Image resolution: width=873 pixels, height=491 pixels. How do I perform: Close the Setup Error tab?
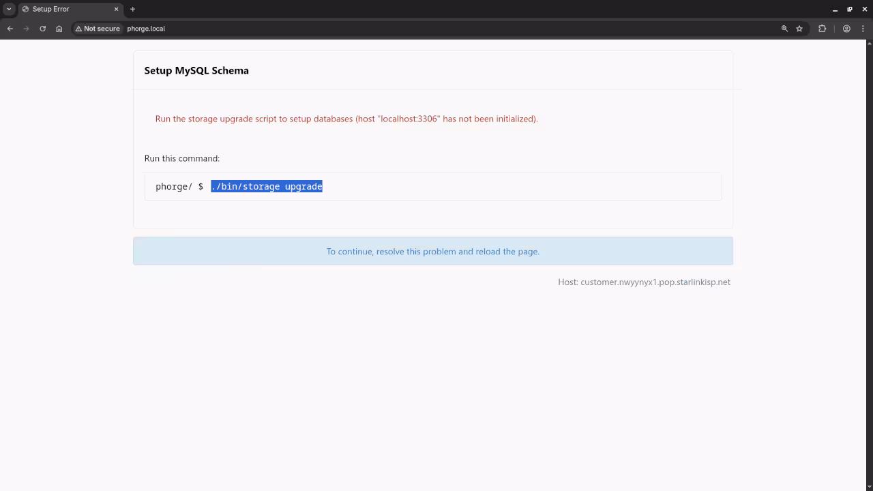point(116,9)
